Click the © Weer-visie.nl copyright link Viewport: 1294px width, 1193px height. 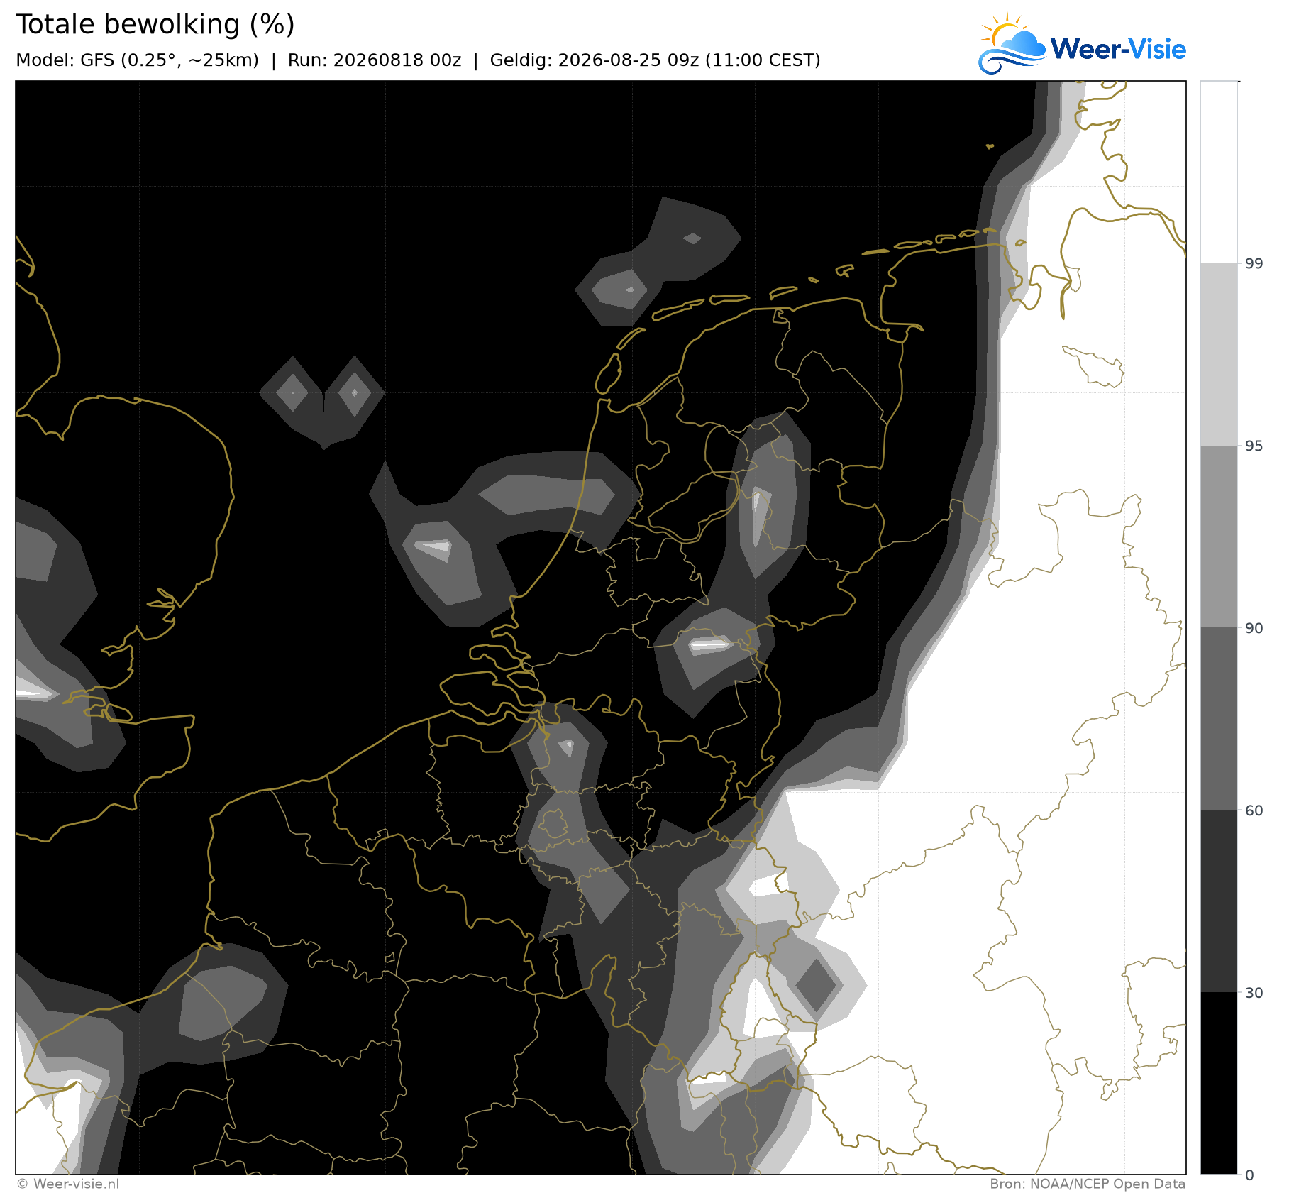point(68,1184)
